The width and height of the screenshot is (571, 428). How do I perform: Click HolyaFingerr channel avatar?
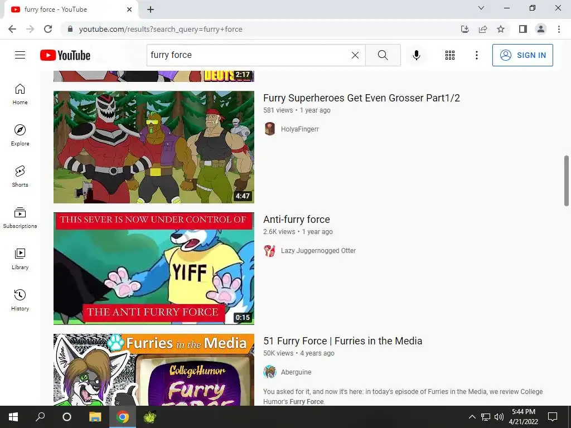tap(270, 129)
